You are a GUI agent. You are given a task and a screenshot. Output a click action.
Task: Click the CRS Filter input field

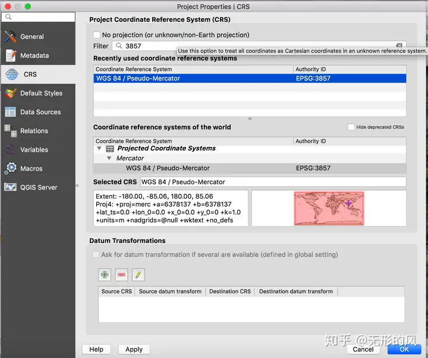coord(259,46)
